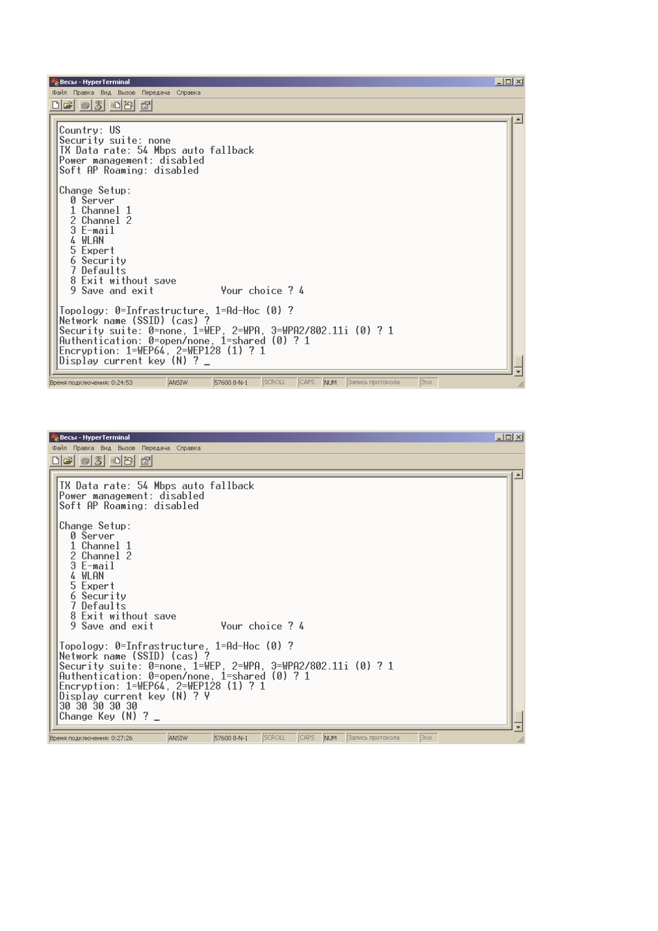Click Properties icon in upper HyperTerminal toolbar
The width and height of the screenshot is (658, 931).
point(146,105)
